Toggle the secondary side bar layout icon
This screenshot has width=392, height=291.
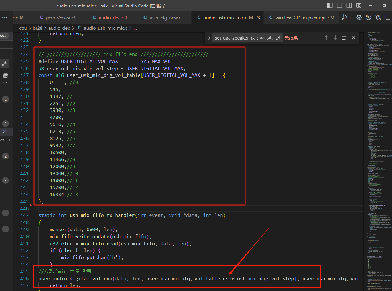click(349, 6)
